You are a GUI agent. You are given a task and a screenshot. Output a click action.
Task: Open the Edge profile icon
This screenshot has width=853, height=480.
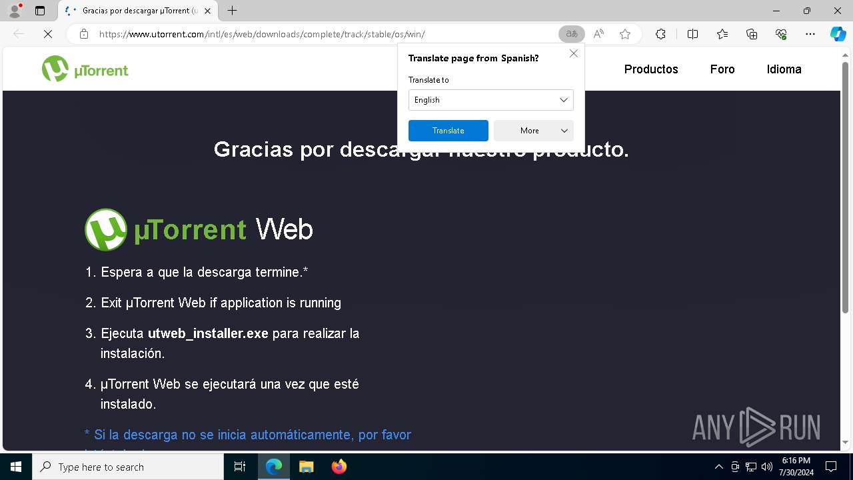tap(15, 11)
